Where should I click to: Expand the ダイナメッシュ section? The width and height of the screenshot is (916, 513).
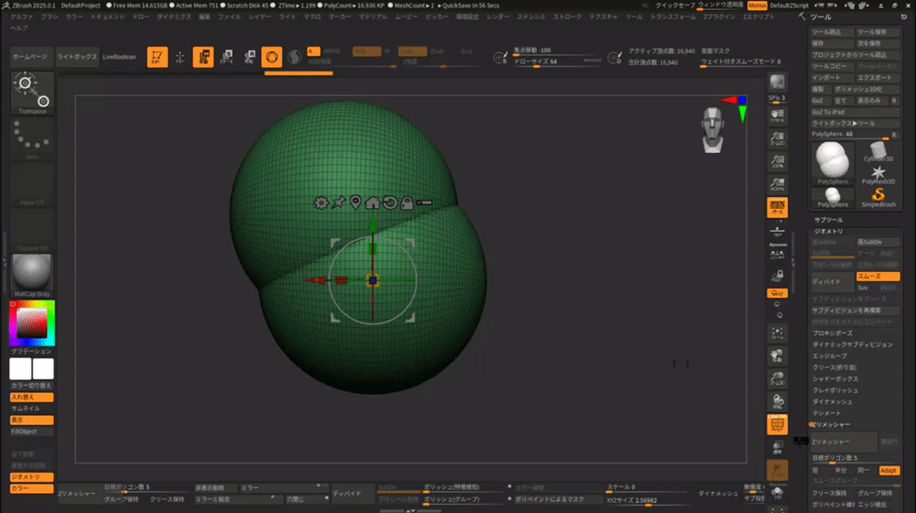point(832,402)
